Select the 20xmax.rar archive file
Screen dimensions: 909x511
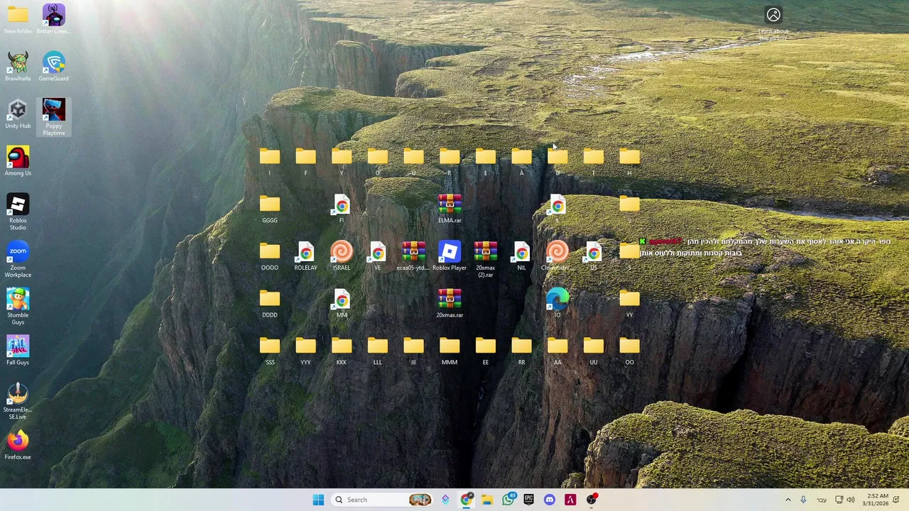click(450, 303)
